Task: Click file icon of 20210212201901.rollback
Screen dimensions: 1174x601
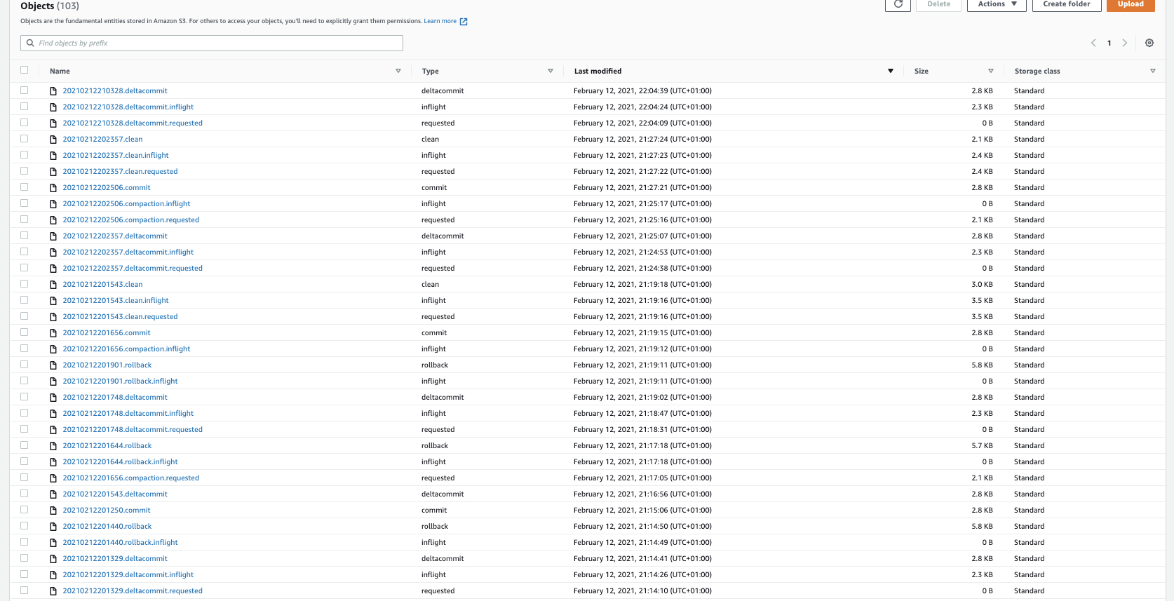Action: click(x=53, y=365)
